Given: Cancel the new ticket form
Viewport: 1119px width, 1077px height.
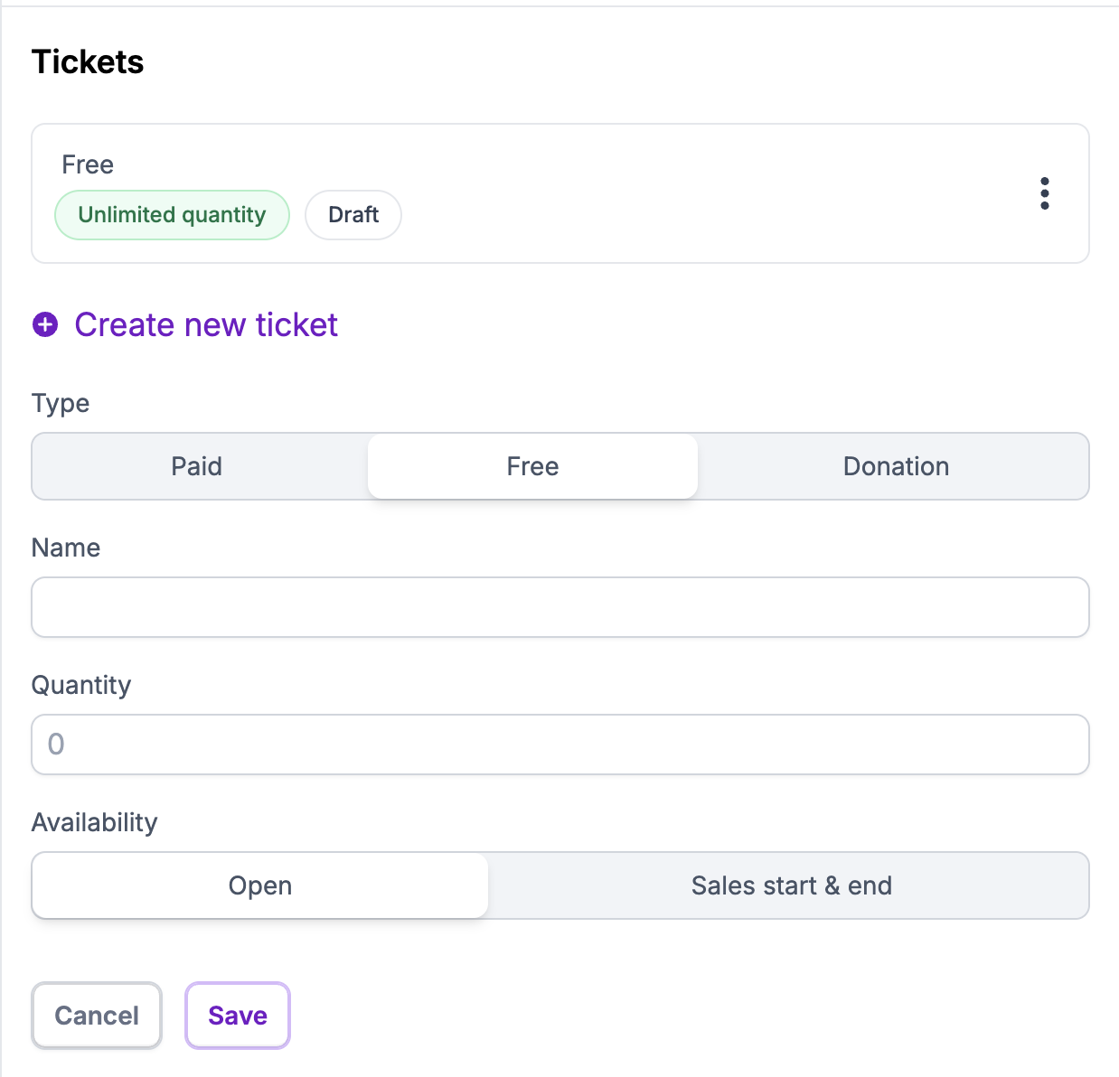Looking at the screenshot, I should pyautogui.click(x=97, y=1016).
